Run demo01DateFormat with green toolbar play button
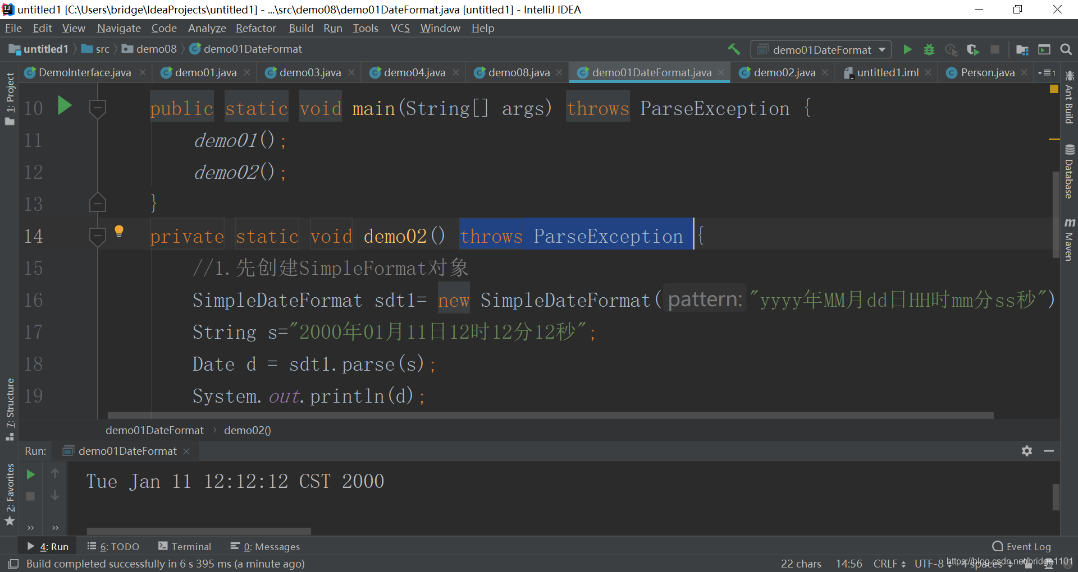Viewport: 1078px width, 572px height. point(907,49)
